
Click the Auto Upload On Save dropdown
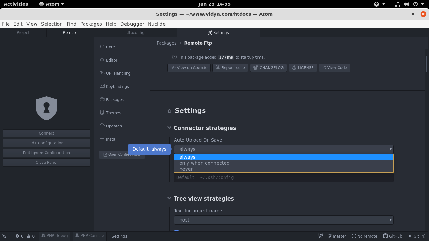(x=284, y=149)
